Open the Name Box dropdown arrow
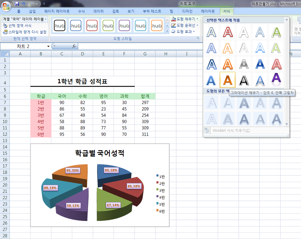Image resolution: width=301 pixels, height=239 pixels. coord(48,46)
